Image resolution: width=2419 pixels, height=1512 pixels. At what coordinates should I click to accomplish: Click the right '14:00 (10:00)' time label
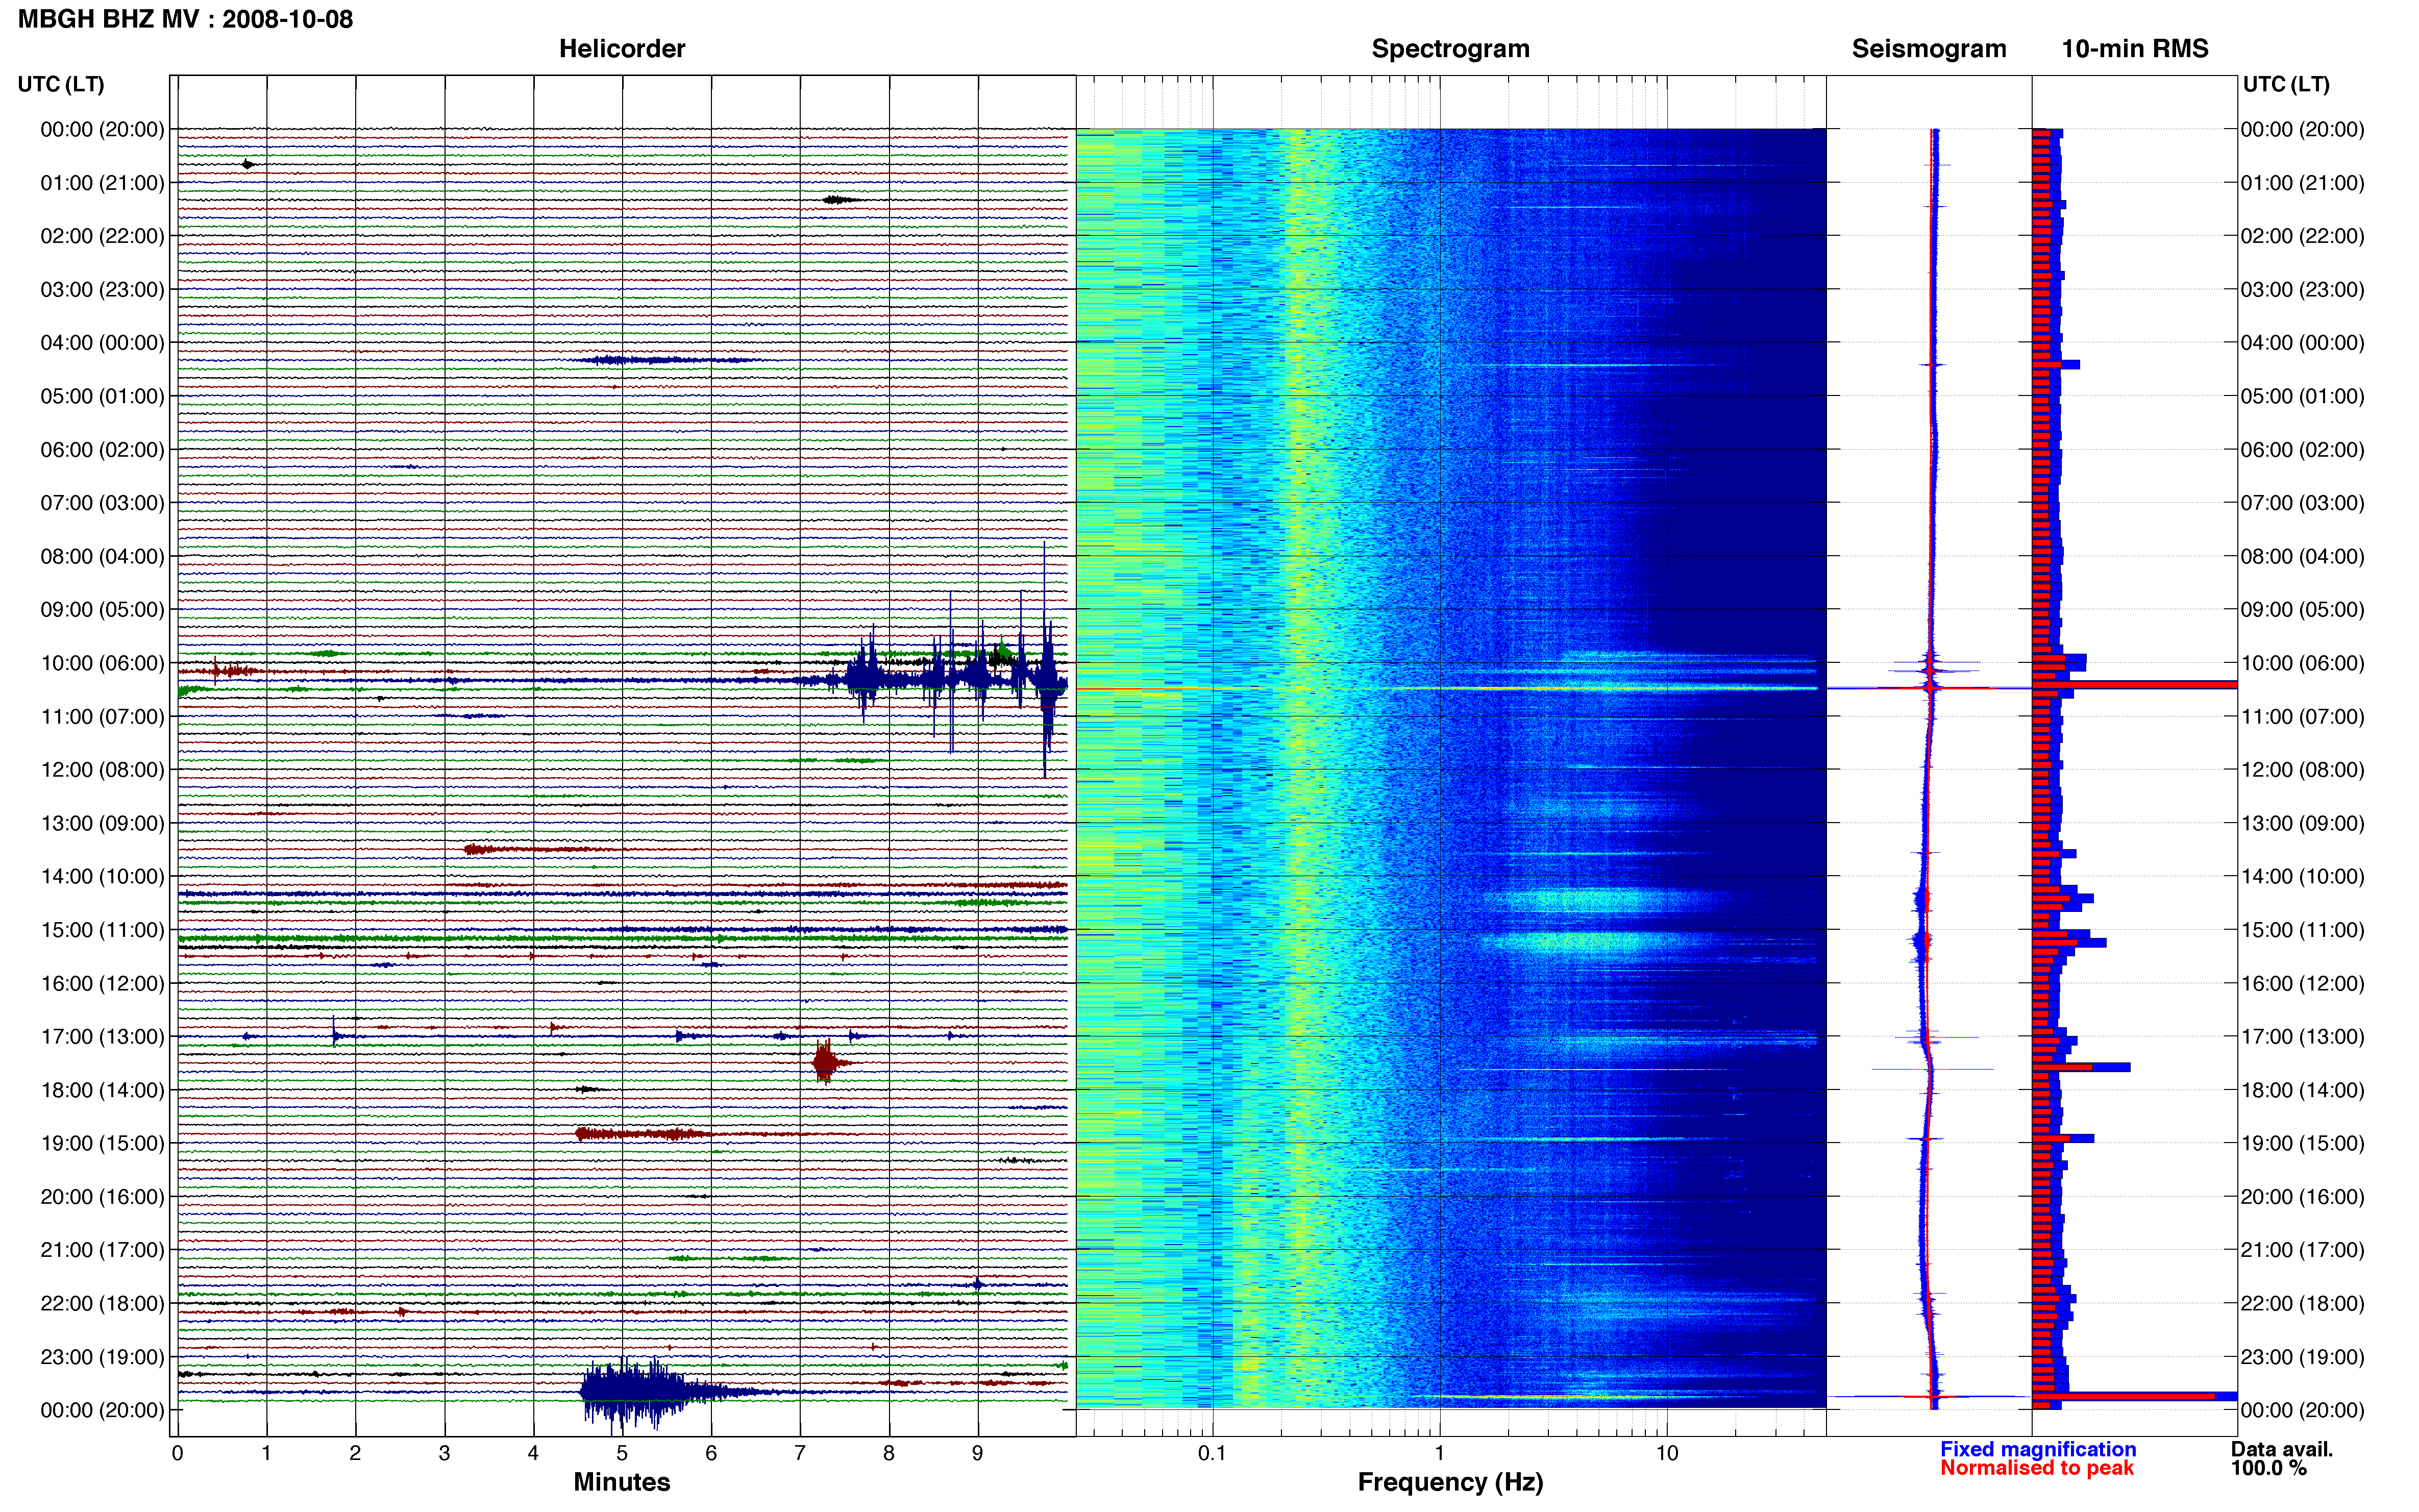point(2302,876)
